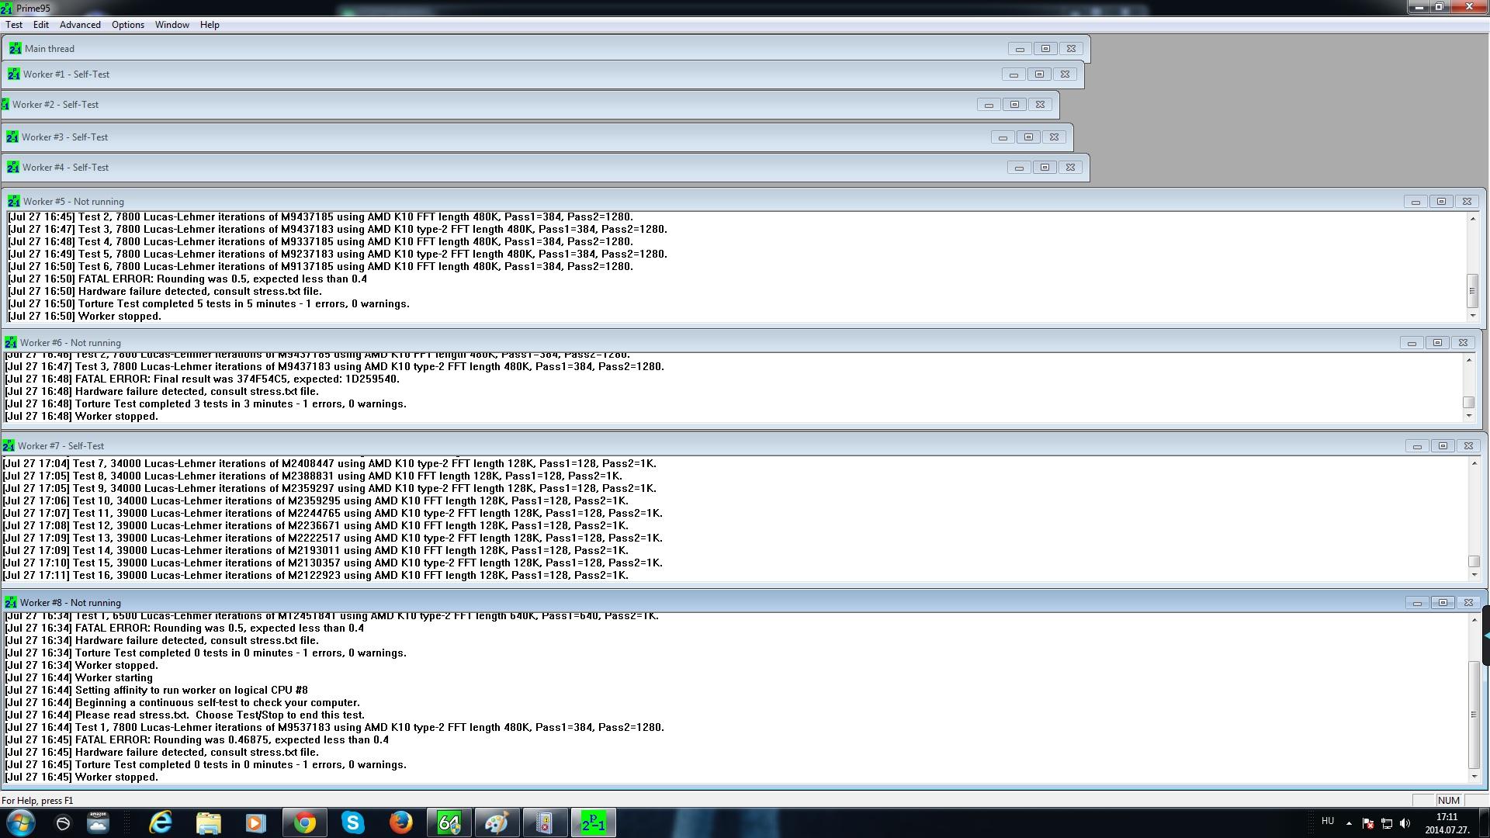1490x838 pixels.
Task: Click the Worker #5 window icon
Action: coord(13,201)
